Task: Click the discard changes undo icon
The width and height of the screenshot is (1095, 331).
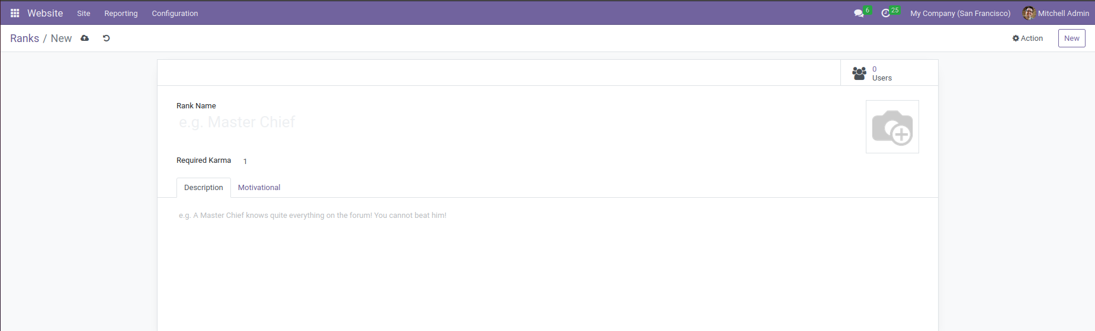Action: (x=107, y=38)
